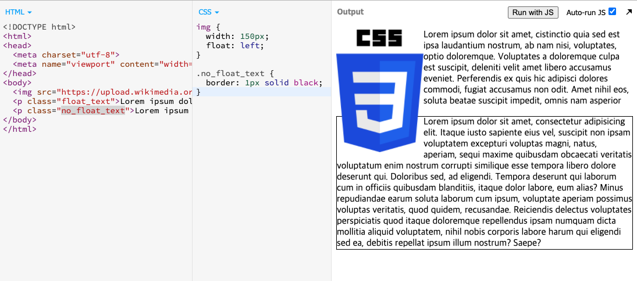Click the 'img {' selector in CSS
637x281 pixels.
(x=208, y=27)
